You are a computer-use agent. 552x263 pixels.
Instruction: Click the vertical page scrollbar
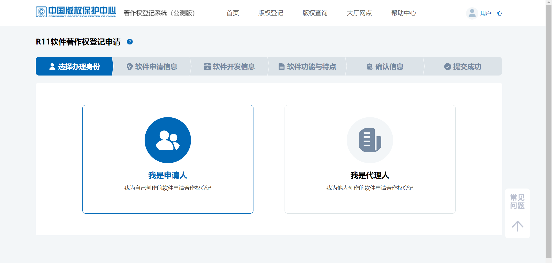(x=549, y=131)
